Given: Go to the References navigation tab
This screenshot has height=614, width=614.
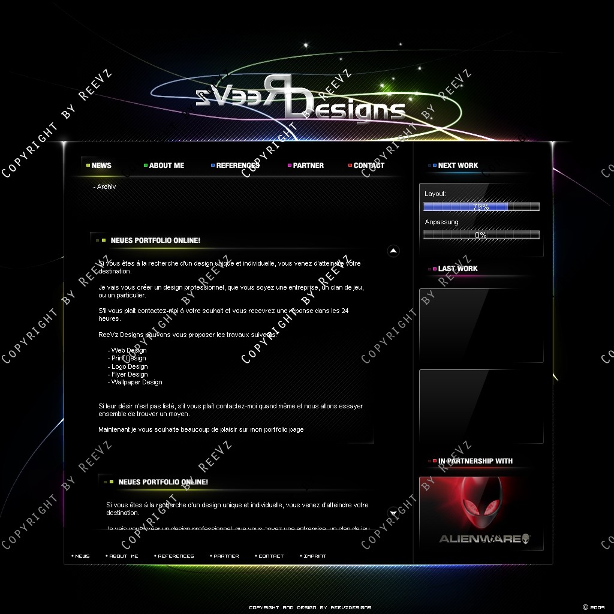Looking at the screenshot, I should pyautogui.click(x=237, y=165).
